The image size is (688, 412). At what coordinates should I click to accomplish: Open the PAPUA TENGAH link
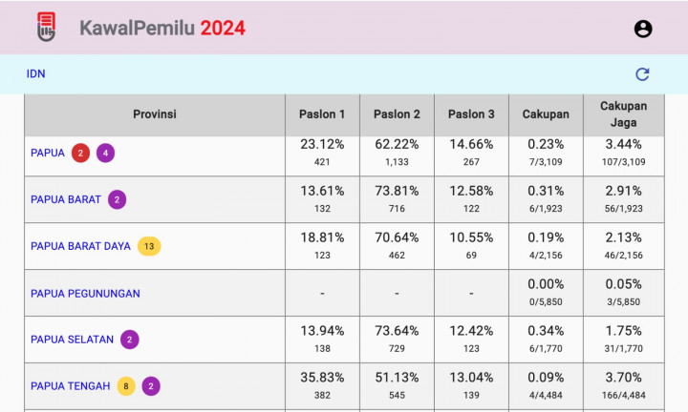pyautogui.click(x=70, y=386)
